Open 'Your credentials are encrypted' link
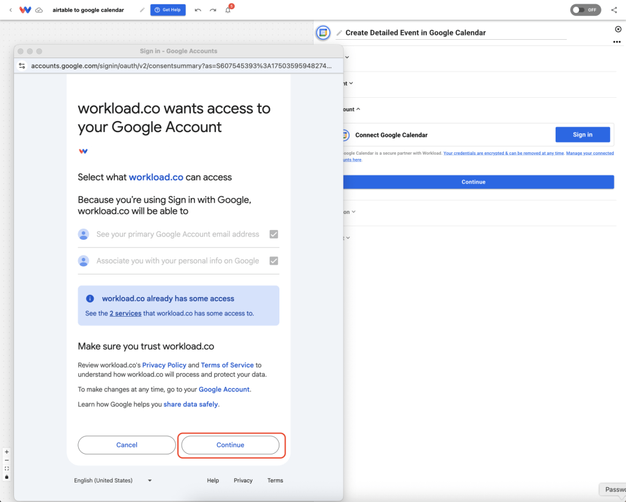The image size is (626, 502). [x=504, y=153]
